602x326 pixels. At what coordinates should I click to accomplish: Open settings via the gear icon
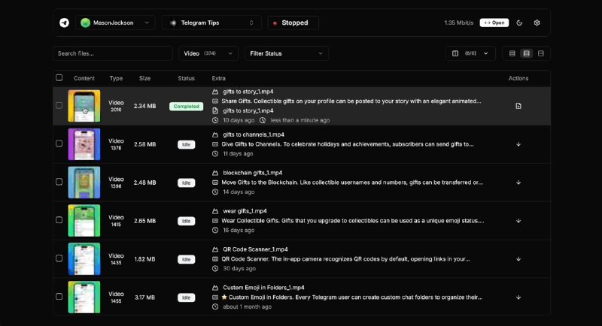coord(537,23)
